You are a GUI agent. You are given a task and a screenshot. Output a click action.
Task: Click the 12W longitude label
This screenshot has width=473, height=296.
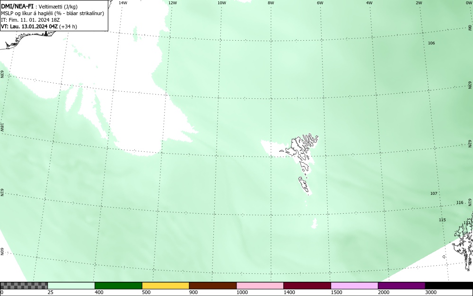coord(172,3)
